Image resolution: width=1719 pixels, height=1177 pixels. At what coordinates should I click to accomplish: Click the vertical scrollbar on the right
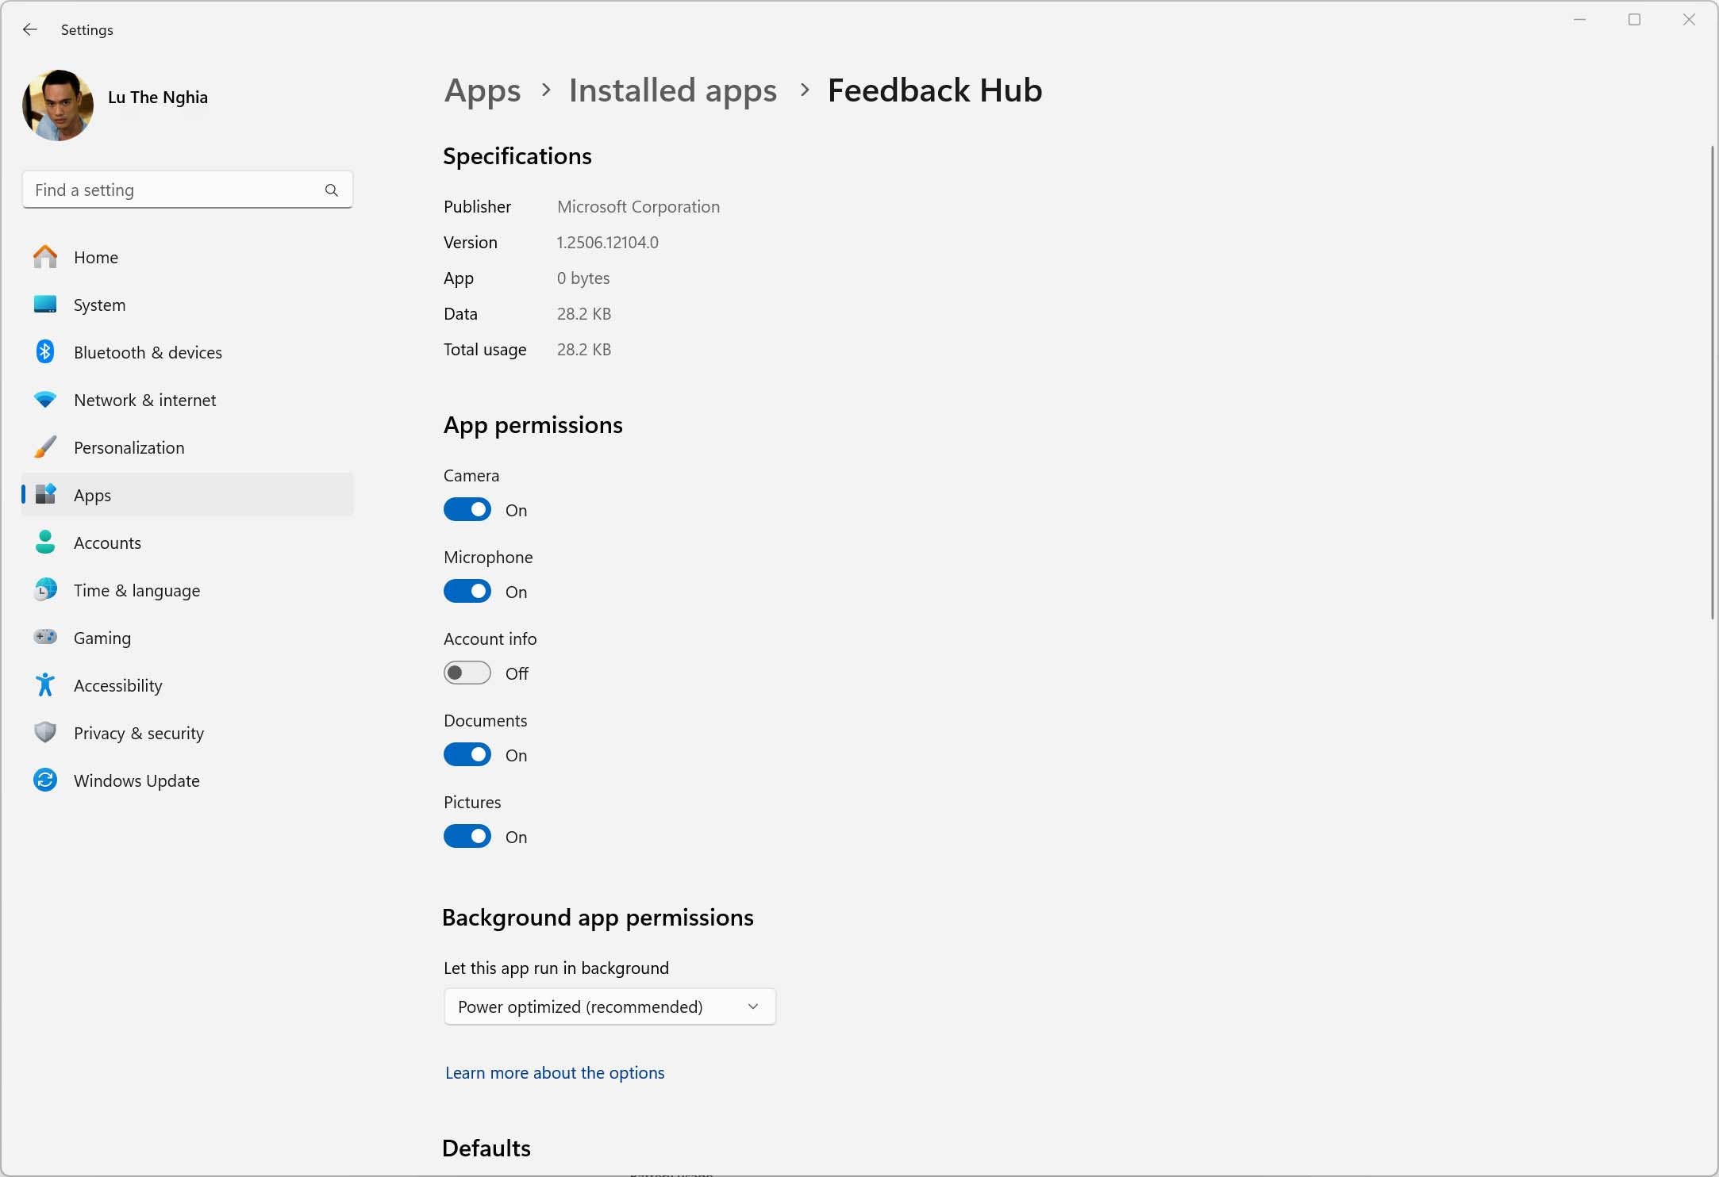tap(1712, 382)
